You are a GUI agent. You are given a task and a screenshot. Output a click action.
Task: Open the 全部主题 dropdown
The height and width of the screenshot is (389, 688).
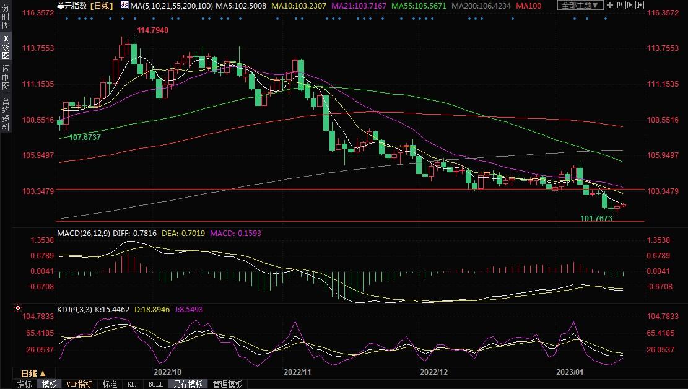pos(579,6)
